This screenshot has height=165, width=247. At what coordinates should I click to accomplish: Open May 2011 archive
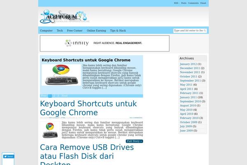[186, 85]
